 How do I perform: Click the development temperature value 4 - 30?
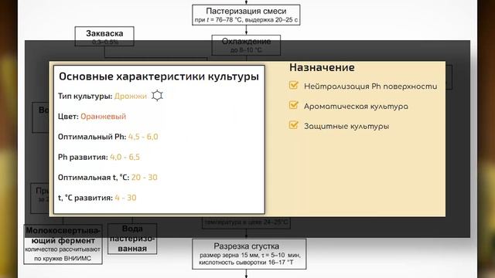pos(125,198)
